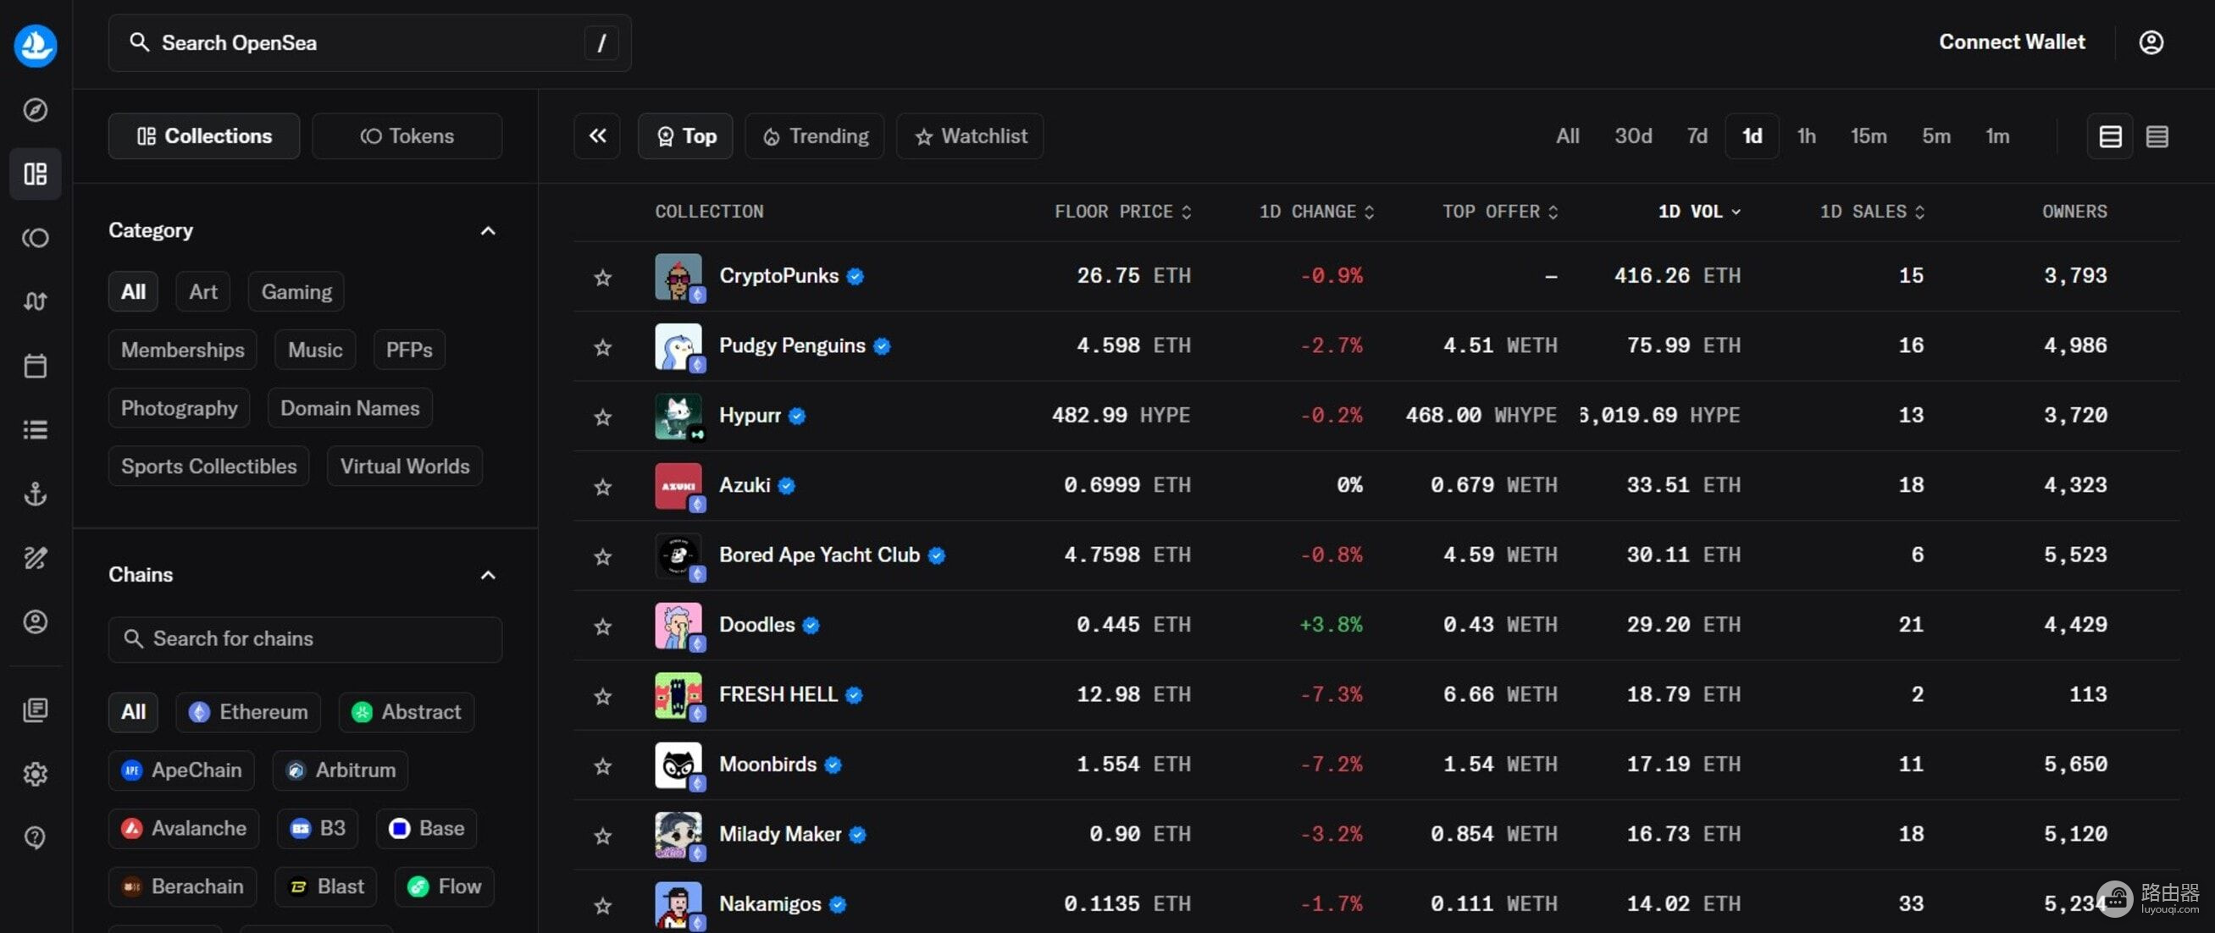This screenshot has height=933, width=2215.
Task: Open the profile icon in left sidebar
Action: pos(36,622)
